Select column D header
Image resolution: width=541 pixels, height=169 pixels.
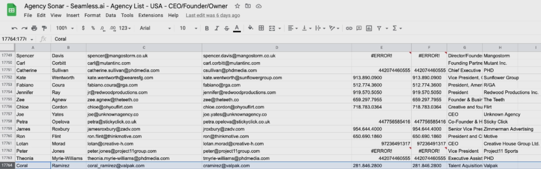coord(277,47)
